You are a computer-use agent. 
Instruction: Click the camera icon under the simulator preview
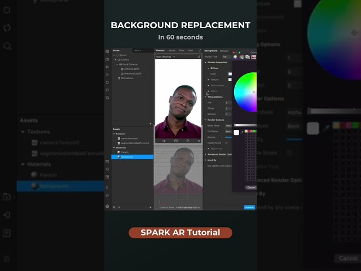tap(164, 141)
